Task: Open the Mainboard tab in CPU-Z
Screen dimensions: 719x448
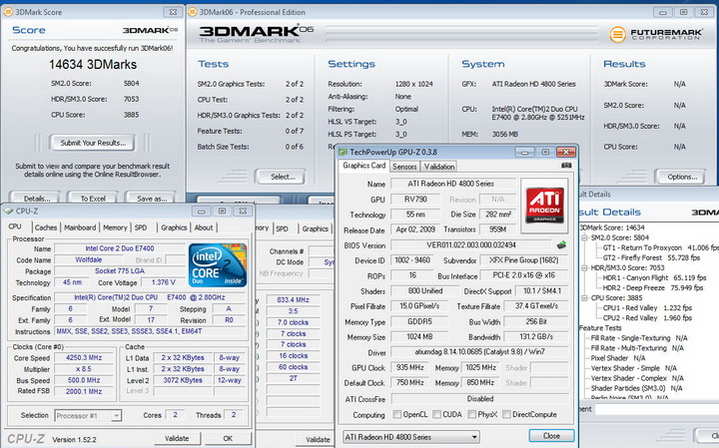Action: click(80, 227)
